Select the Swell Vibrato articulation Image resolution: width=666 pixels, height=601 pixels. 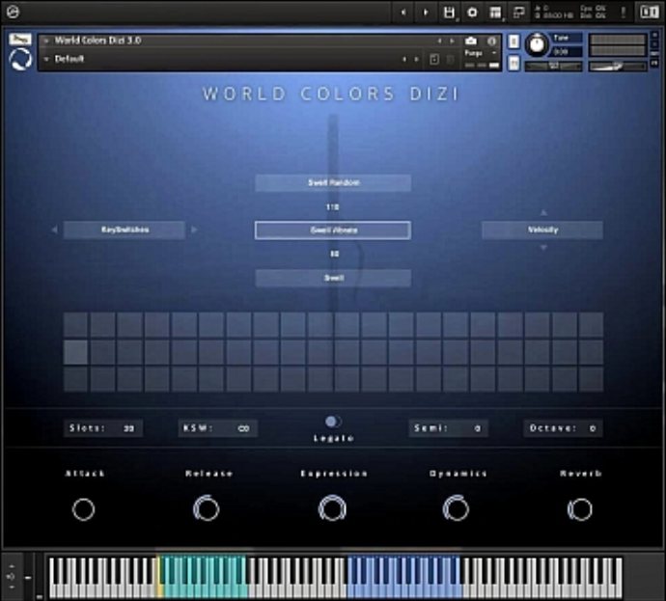tap(333, 230)
